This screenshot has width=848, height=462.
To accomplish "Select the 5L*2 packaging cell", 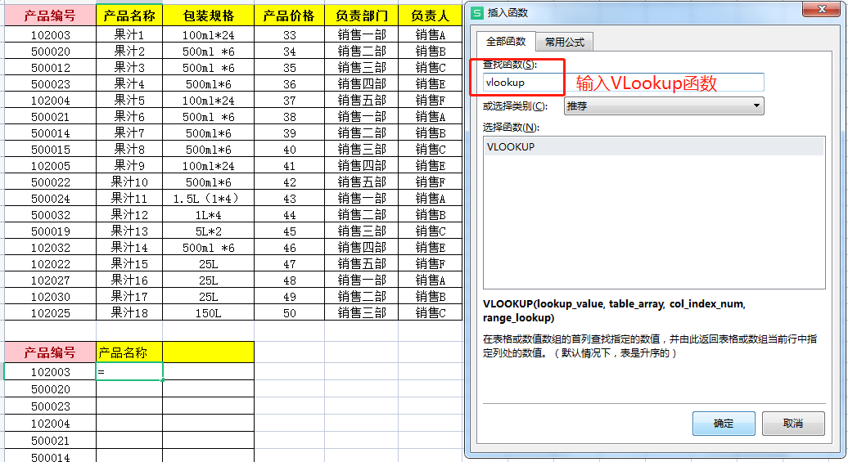I will 208,231.
